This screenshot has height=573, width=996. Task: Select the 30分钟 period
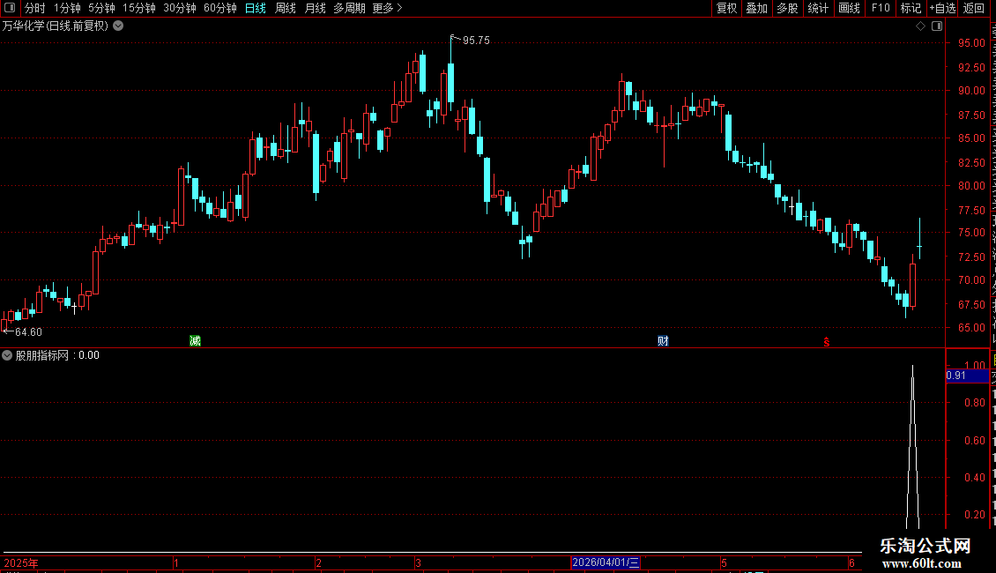click(179, 8)
